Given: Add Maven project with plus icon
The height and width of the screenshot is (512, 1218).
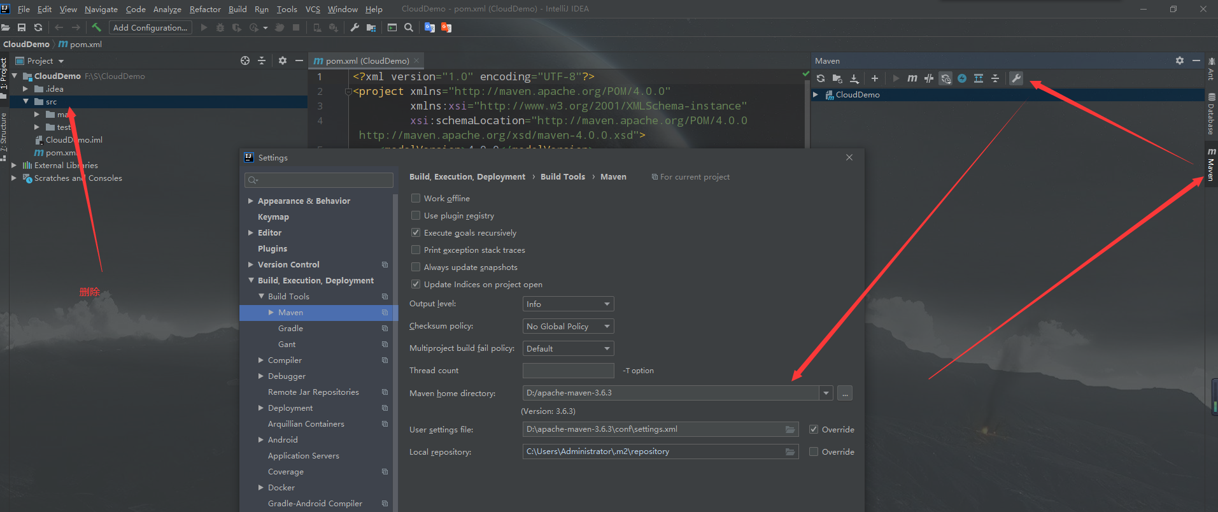Looking at the screenshot, I should (875, 78).
